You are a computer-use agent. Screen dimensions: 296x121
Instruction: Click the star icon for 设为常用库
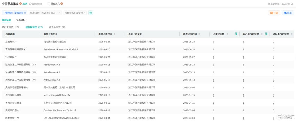pos(30,4)
